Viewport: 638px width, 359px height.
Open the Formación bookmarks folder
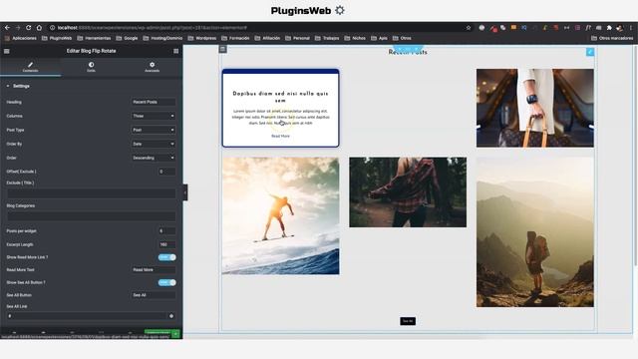point(235,38)
